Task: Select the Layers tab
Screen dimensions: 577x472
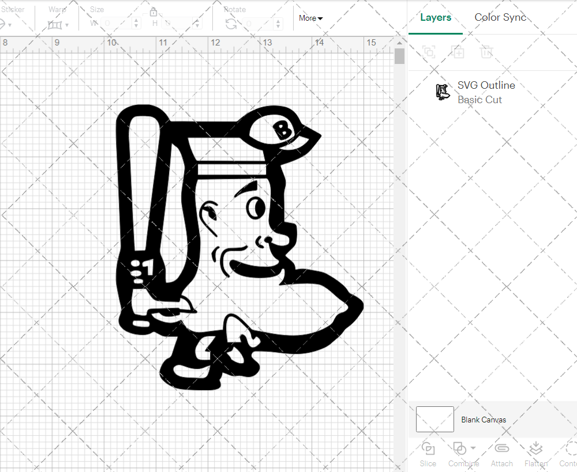Action: tap(436, 17)
